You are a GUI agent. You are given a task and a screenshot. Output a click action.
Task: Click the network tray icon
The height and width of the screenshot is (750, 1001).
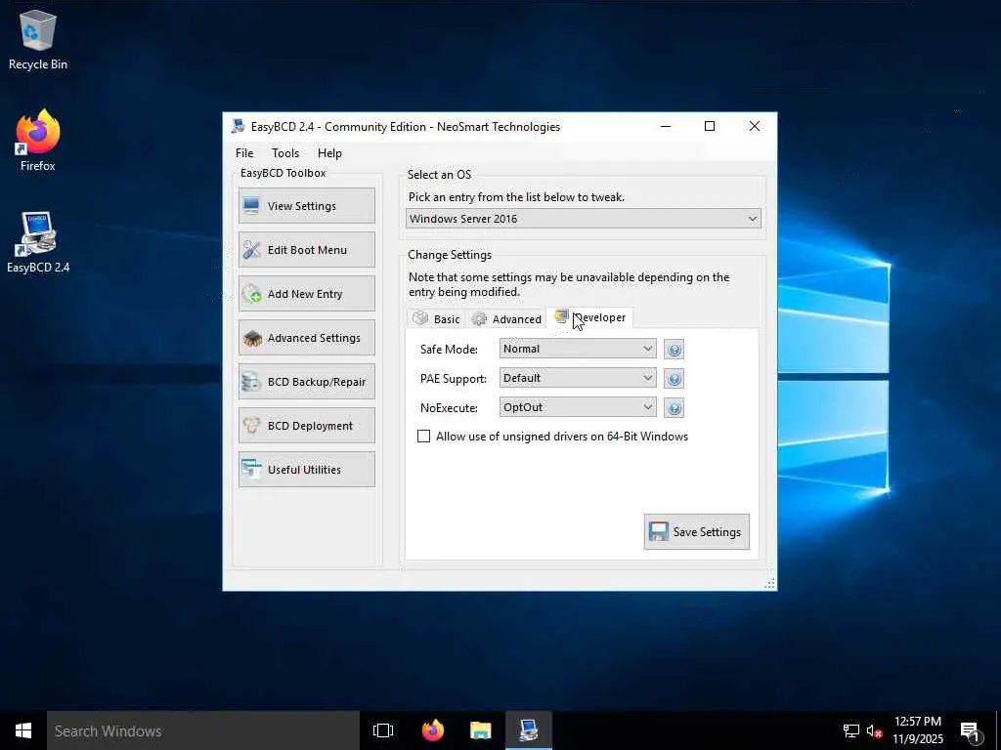[851, 730]
